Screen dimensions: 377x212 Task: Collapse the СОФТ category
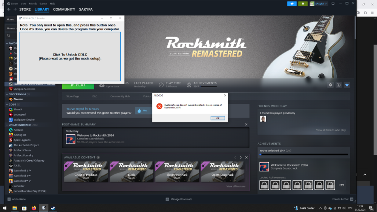(7, 104)
